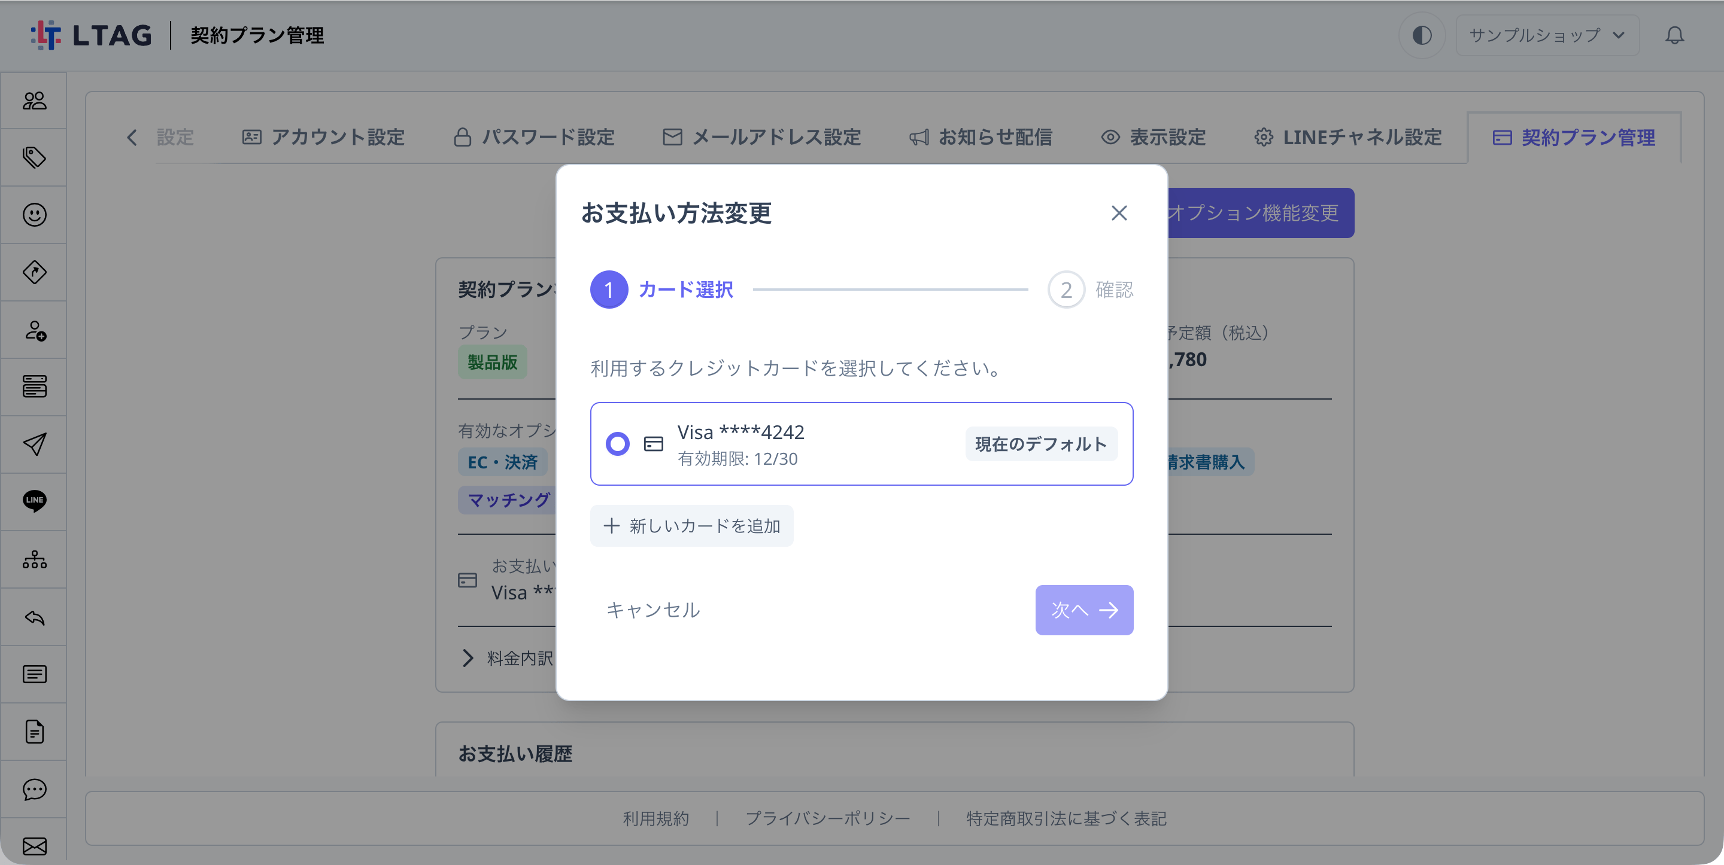This screenshot has height=865, width=1724.
Task: Open the 利用規約 footer link
Action: click(x=655, y=819)
